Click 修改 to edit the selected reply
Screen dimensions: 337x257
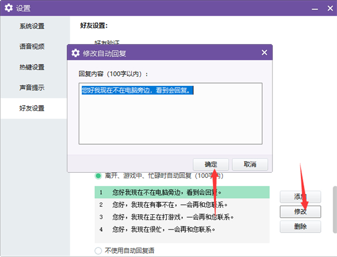300,212
